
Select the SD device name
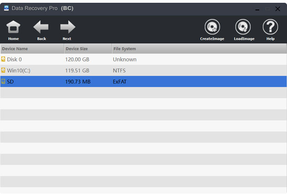10,82
